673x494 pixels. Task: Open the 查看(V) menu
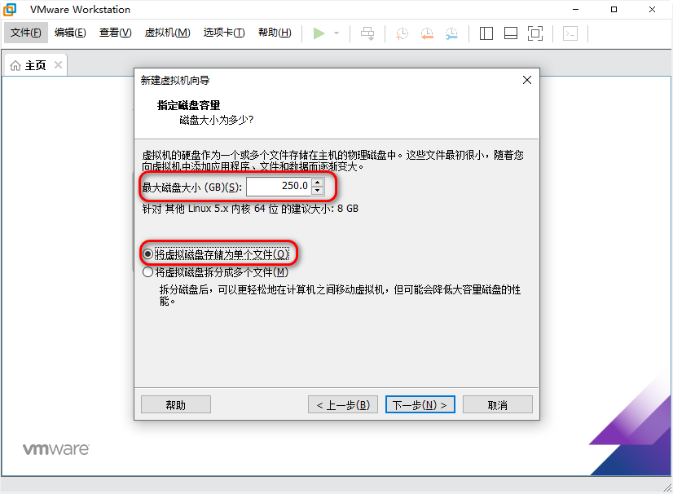pyautogui.click(x=115, y=33)
